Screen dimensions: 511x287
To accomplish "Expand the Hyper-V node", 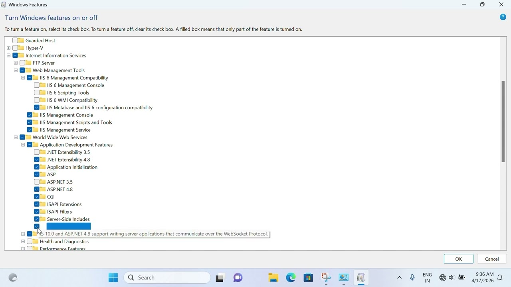I will (x=8, y=48).
